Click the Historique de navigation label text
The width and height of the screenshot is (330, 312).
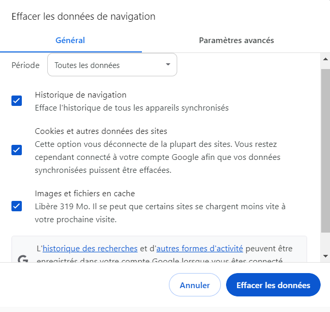(81, 95)
